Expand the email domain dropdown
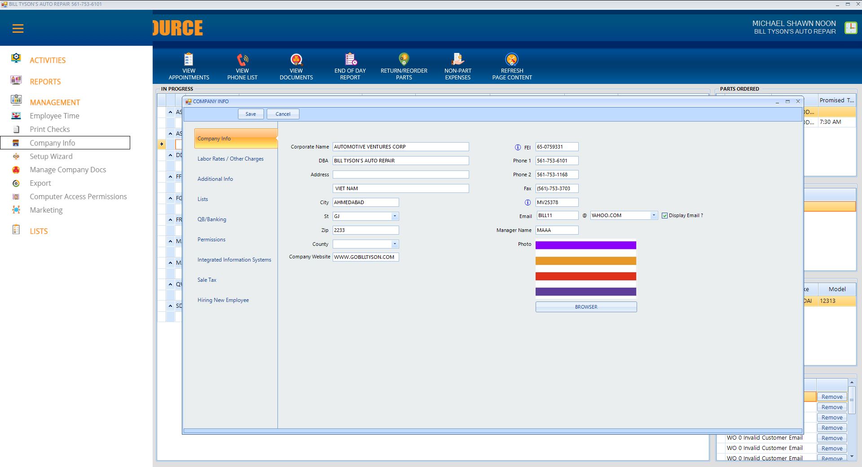This screenshot has height=467, width=862. click(654, 215)
